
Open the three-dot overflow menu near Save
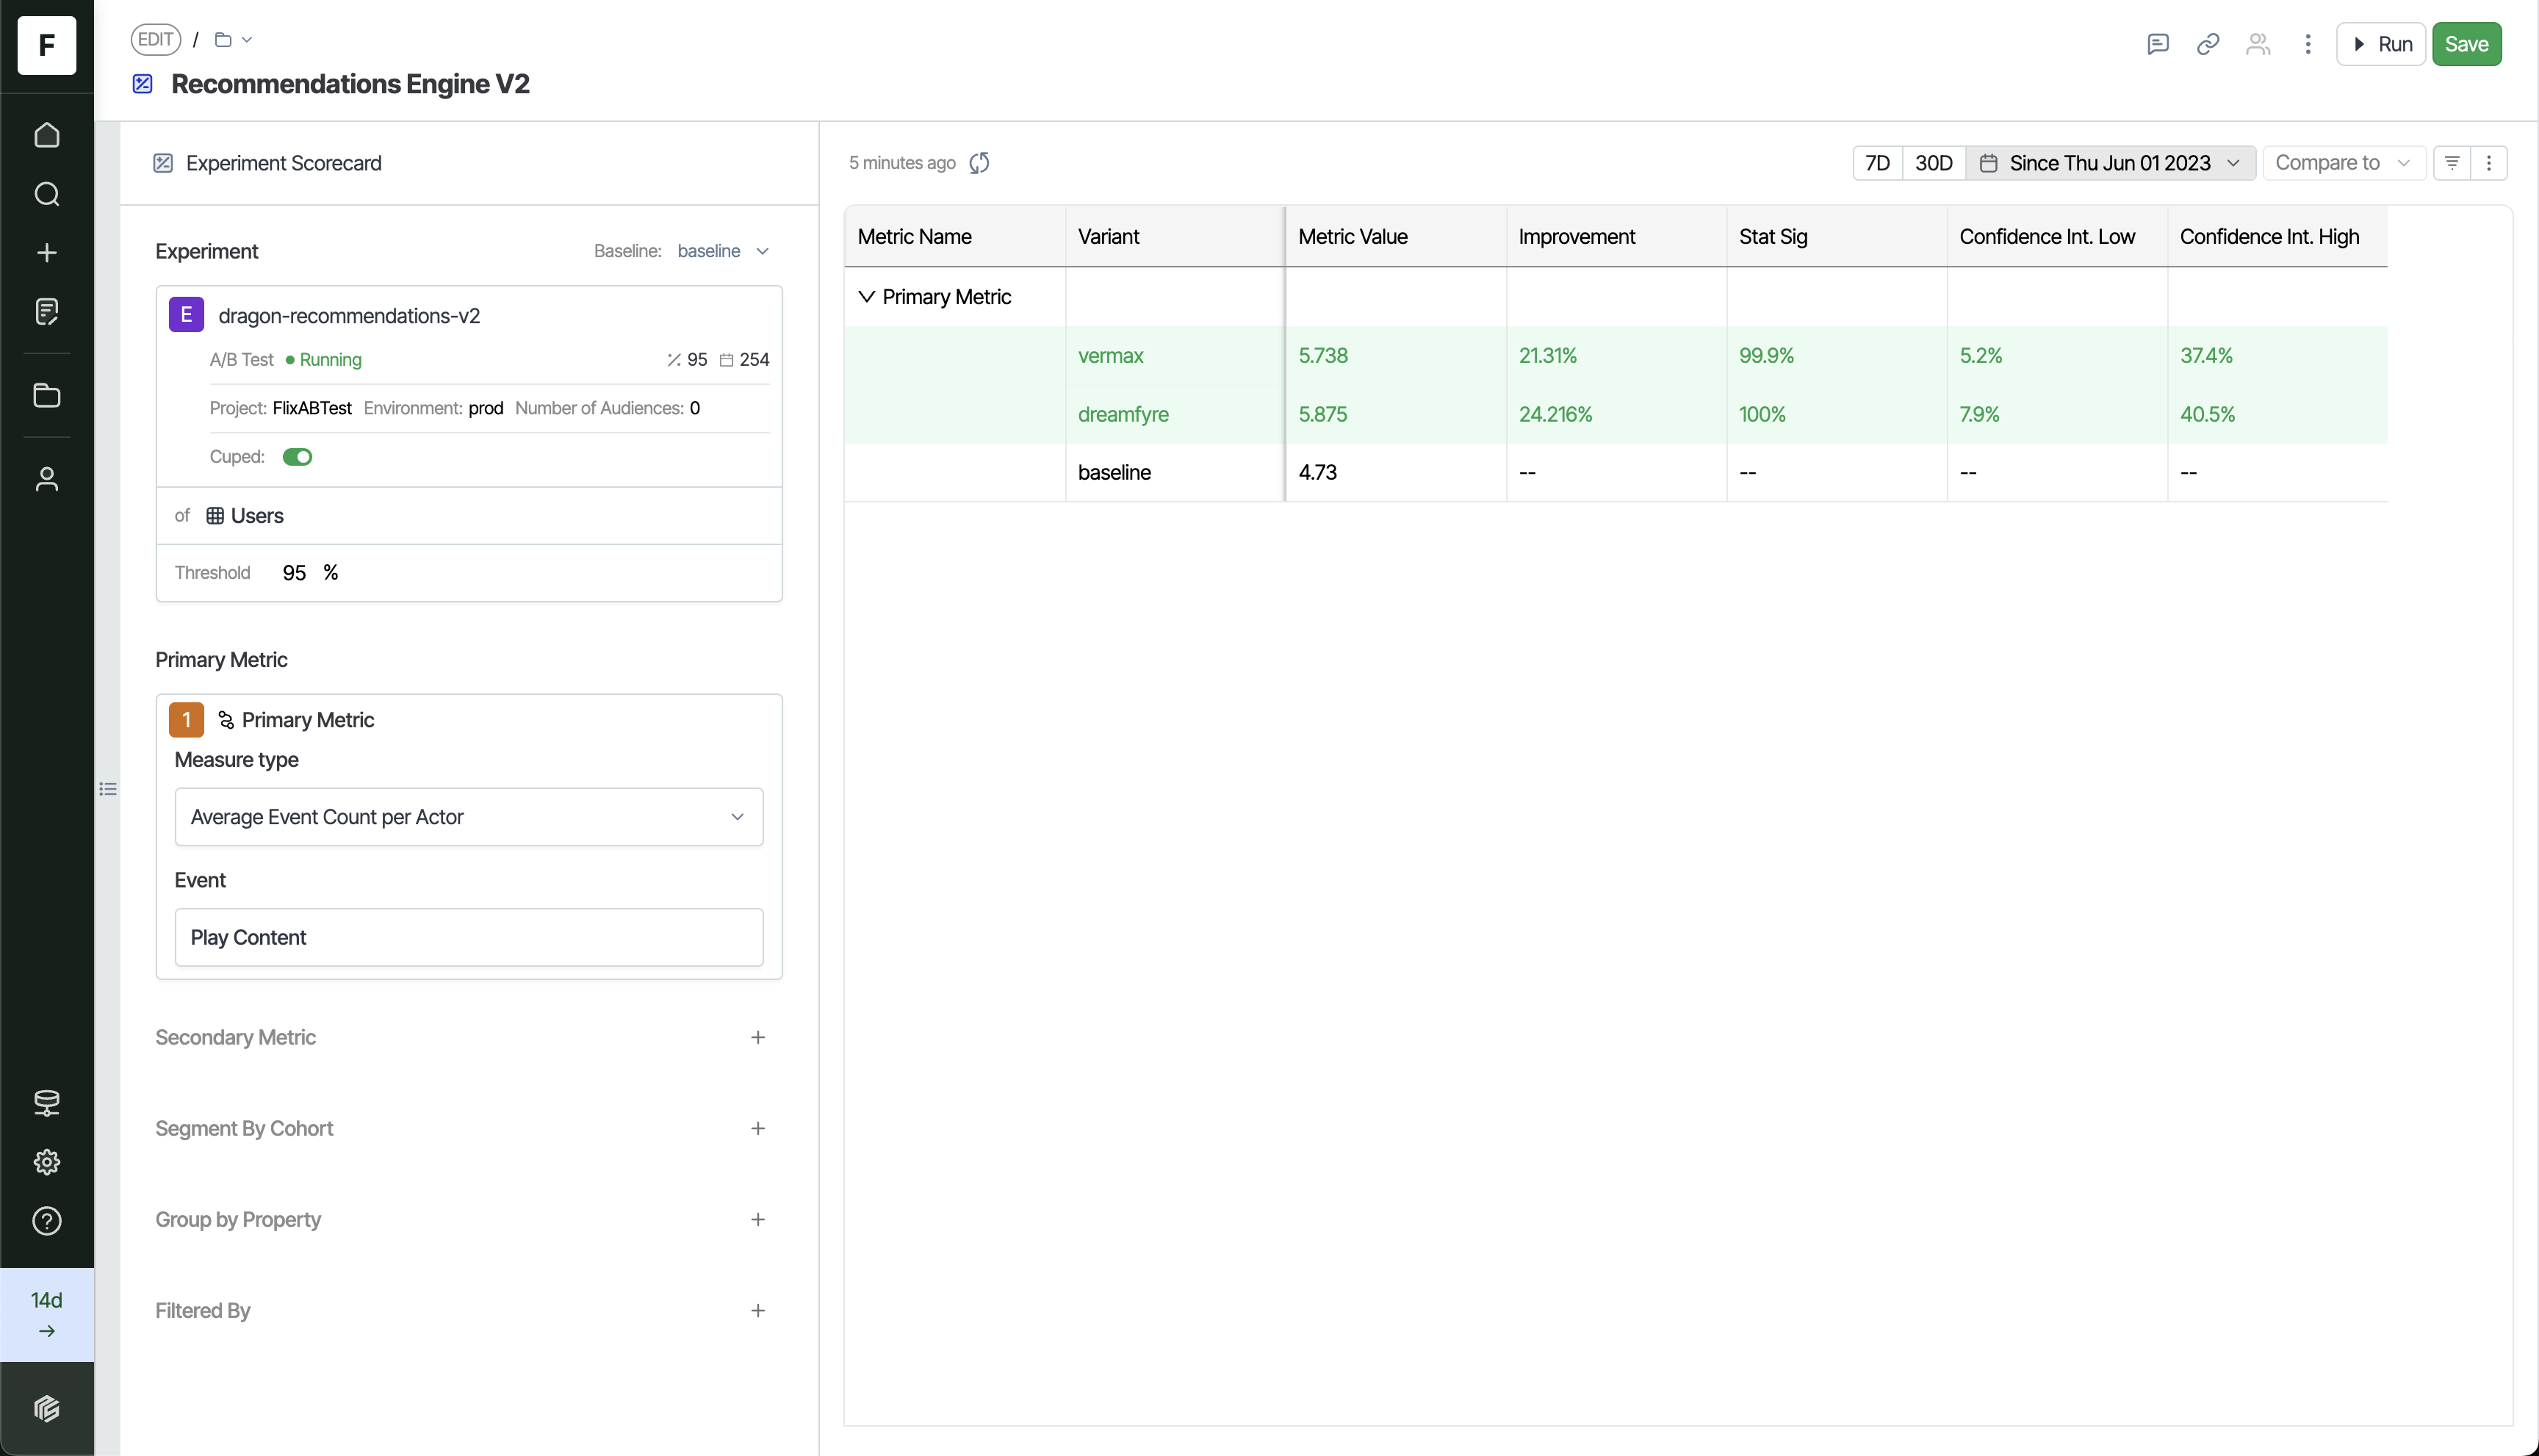click(x=2307, y=44)
